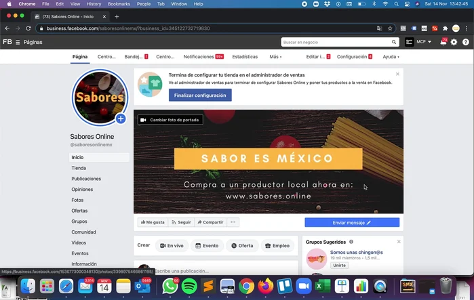Viewport: 474px width, 300px height.
Task: Open the business settings gear icon
Action: [x=454, y=42]
